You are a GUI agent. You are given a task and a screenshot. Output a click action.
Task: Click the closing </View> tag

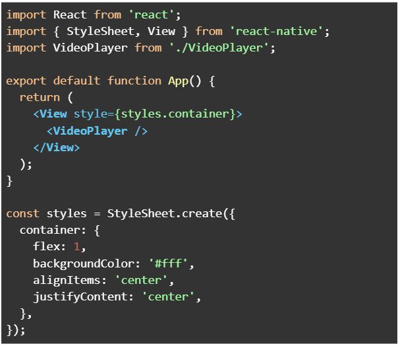(x=57, y=147)
